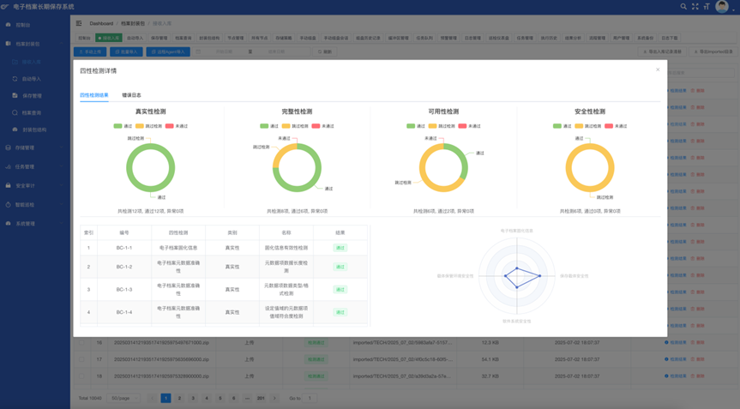
Task: Toggle 跳过检测 legend in 完整性检测 chart
Action: click(295, 126)
